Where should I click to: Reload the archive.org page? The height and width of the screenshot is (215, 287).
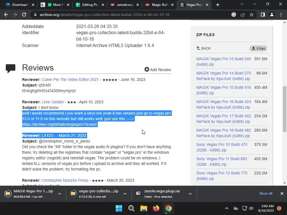pyautogui.click(x=24, y=15)
